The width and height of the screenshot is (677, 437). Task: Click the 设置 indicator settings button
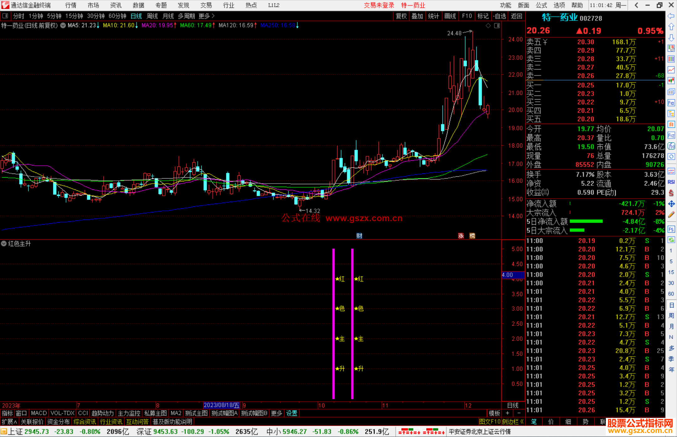click(x=291, y=413)
